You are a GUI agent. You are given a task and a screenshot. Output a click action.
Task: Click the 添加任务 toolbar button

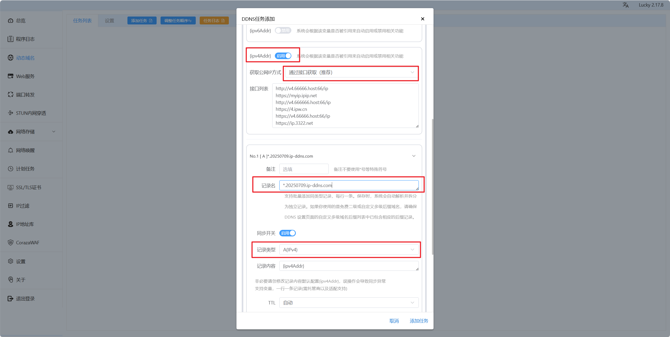[x=142, y=20]
